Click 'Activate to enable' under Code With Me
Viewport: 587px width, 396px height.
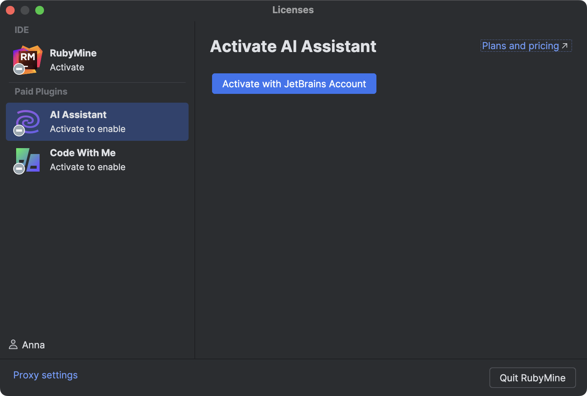pyautogui.click(x=88, y=167)
